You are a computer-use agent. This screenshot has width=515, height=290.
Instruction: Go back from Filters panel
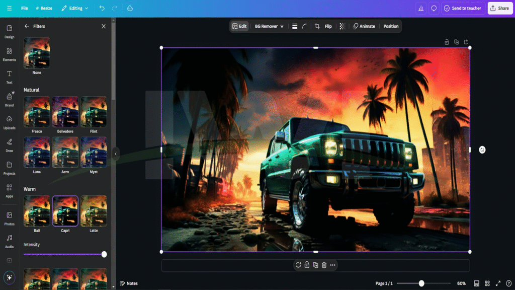[27, 26]
